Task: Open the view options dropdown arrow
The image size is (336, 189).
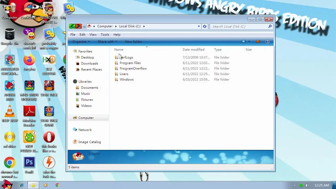Action: tap(249, 41)
